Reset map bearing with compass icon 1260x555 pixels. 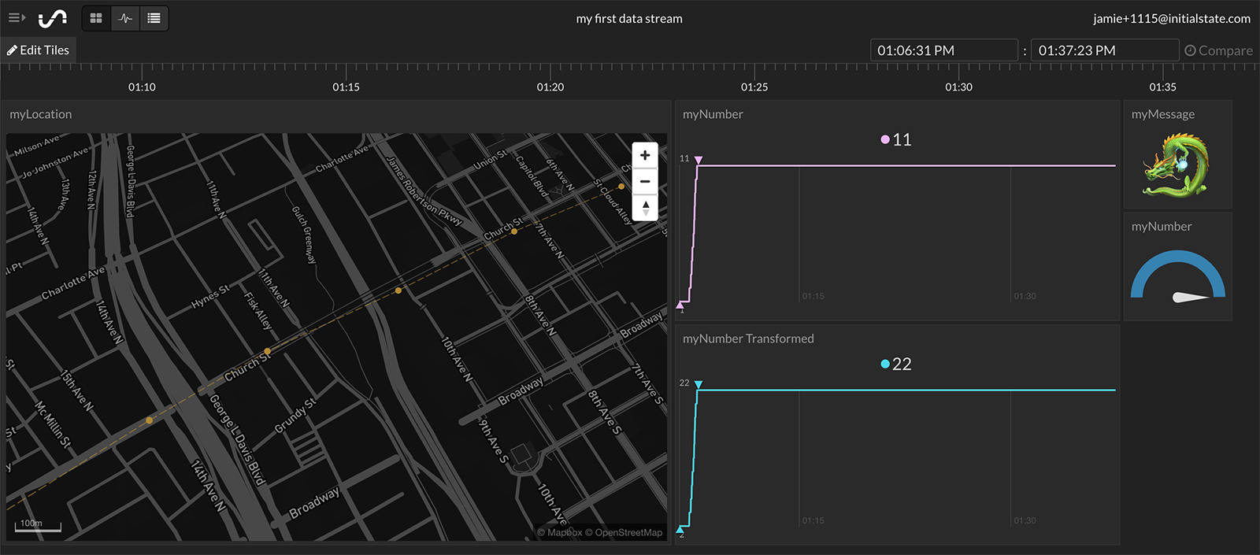645,208
